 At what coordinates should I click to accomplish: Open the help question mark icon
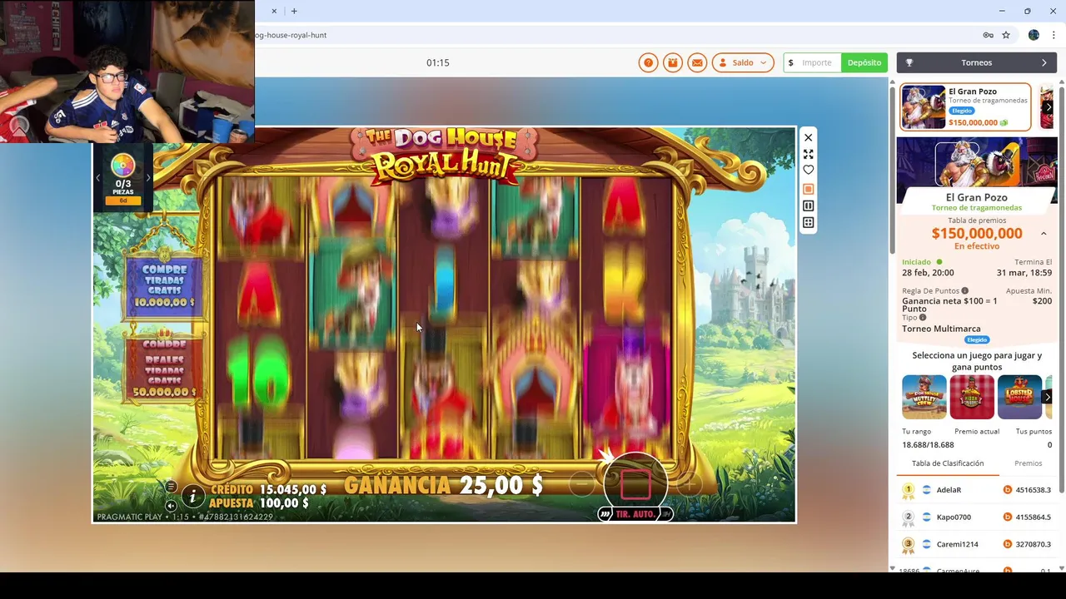(648, 62)
